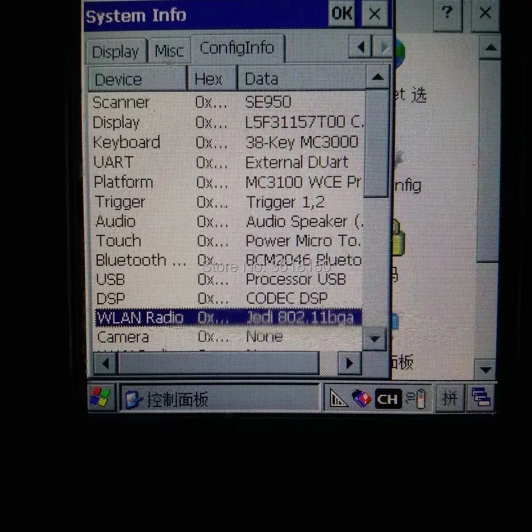532x532 pixels.
Task: Select the Audio row
Action: tap(228, 221)
